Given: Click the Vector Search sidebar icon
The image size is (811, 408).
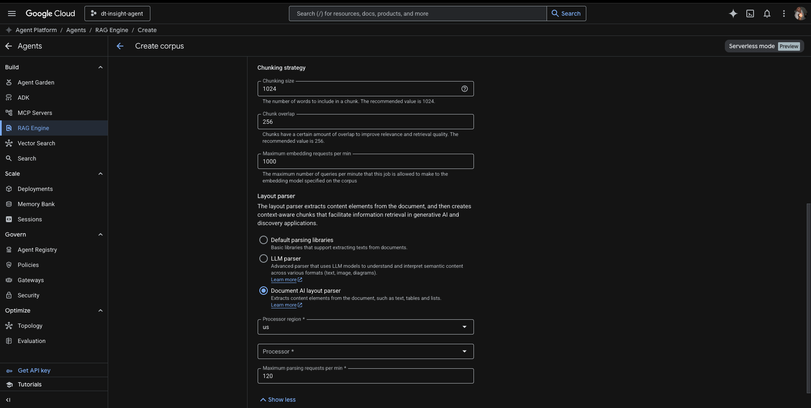Looking at the screenshot, I should click(x=9, y=143).
